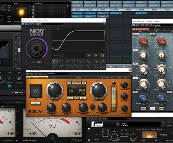Toggle the Preamp button on Scheps 73
This screenshot has height=143, width=173.
(x=136, y=34)
